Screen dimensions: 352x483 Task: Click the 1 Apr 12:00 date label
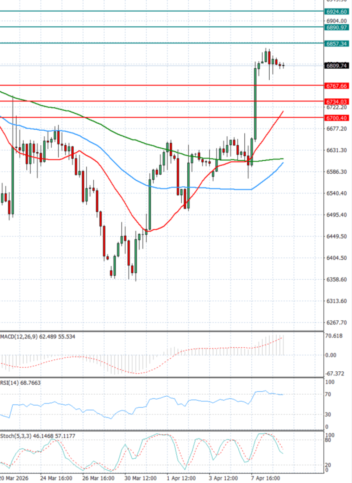(181, 478)
